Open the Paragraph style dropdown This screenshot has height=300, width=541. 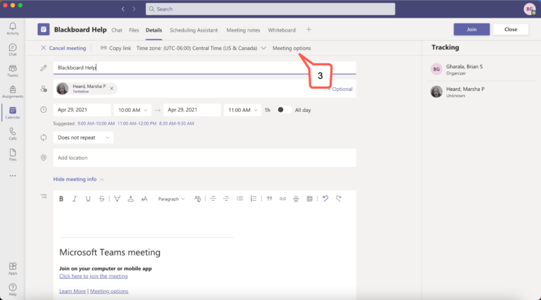(171, 199)
